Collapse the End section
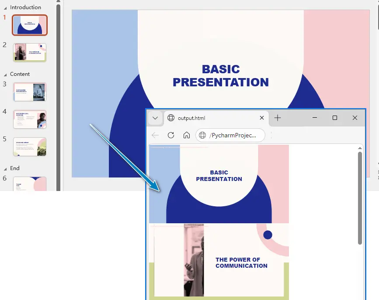This screenshot has height=300, width=379. [5, 169]
